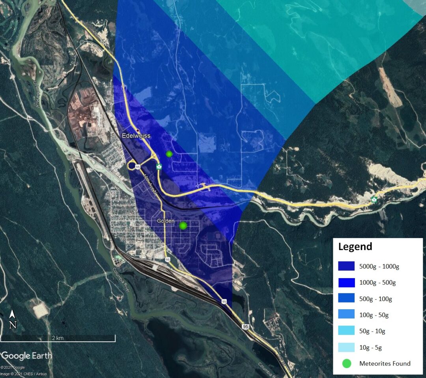Select the 500g - 100g legend swatch
The height and width of the screenshot is (378, 426).
(x=346, y=298)
